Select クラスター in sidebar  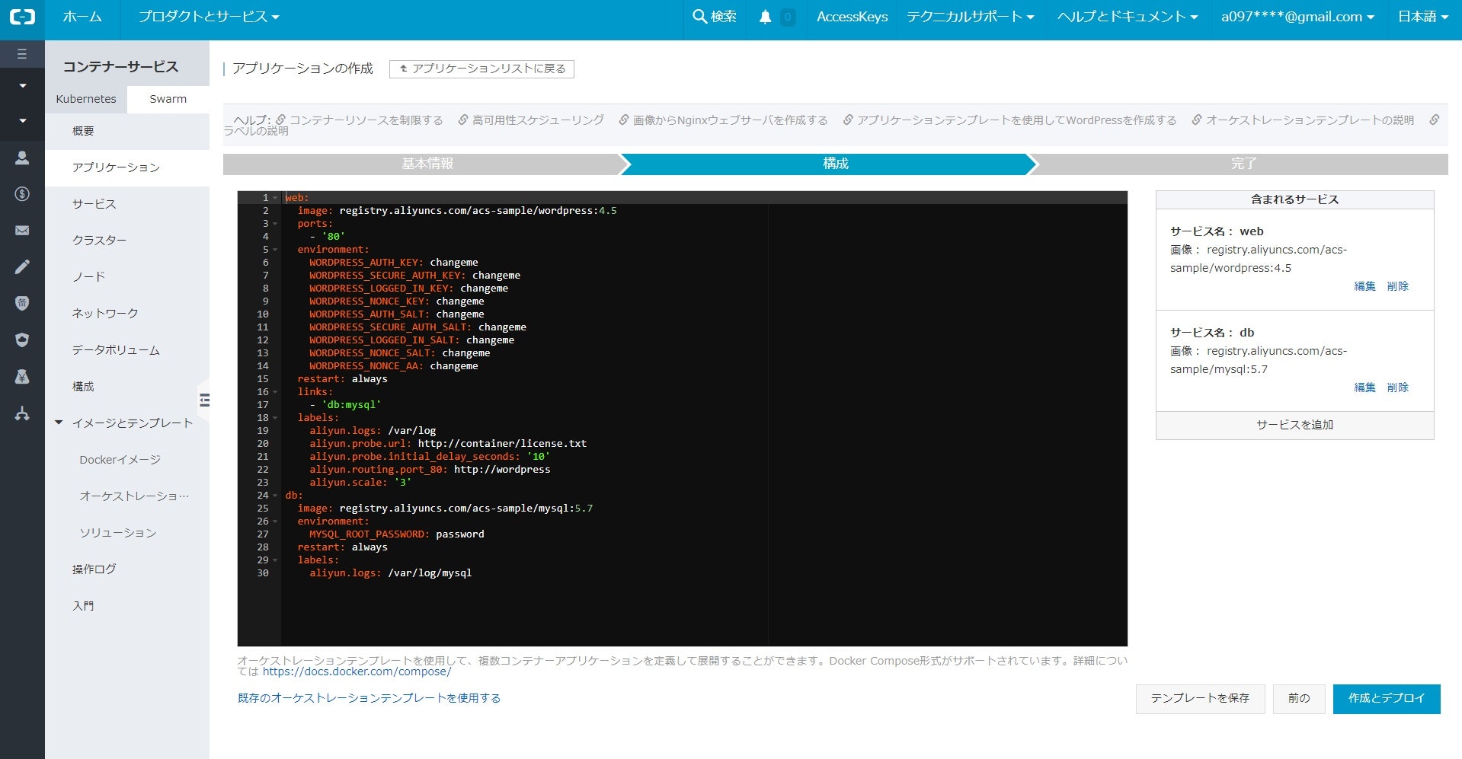(x=127, y=241)
